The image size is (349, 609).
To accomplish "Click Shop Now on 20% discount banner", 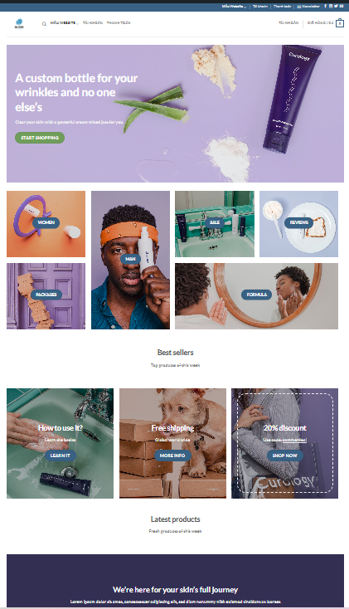I will pos(285,456).
